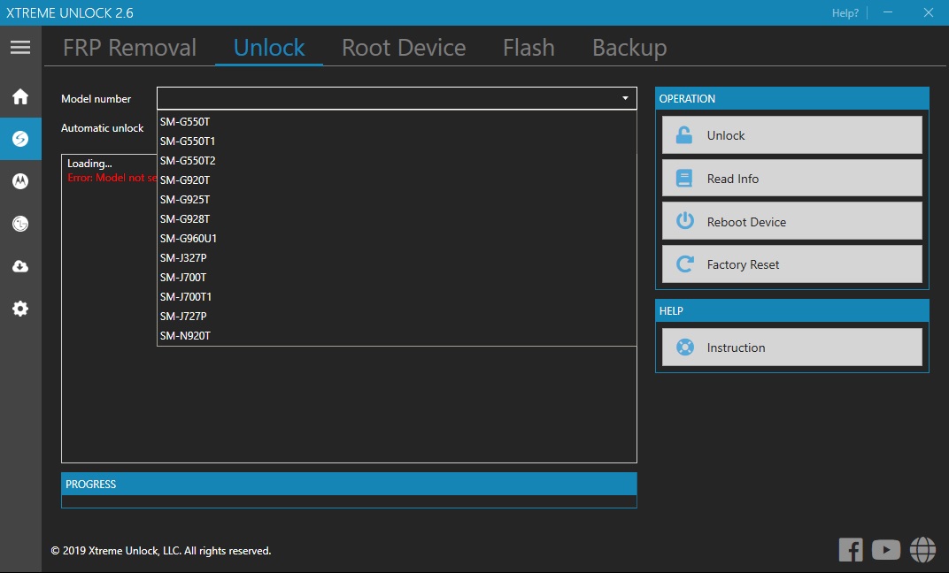
Task: Click the Automatic unlock label
Action: tap(103, 128)
